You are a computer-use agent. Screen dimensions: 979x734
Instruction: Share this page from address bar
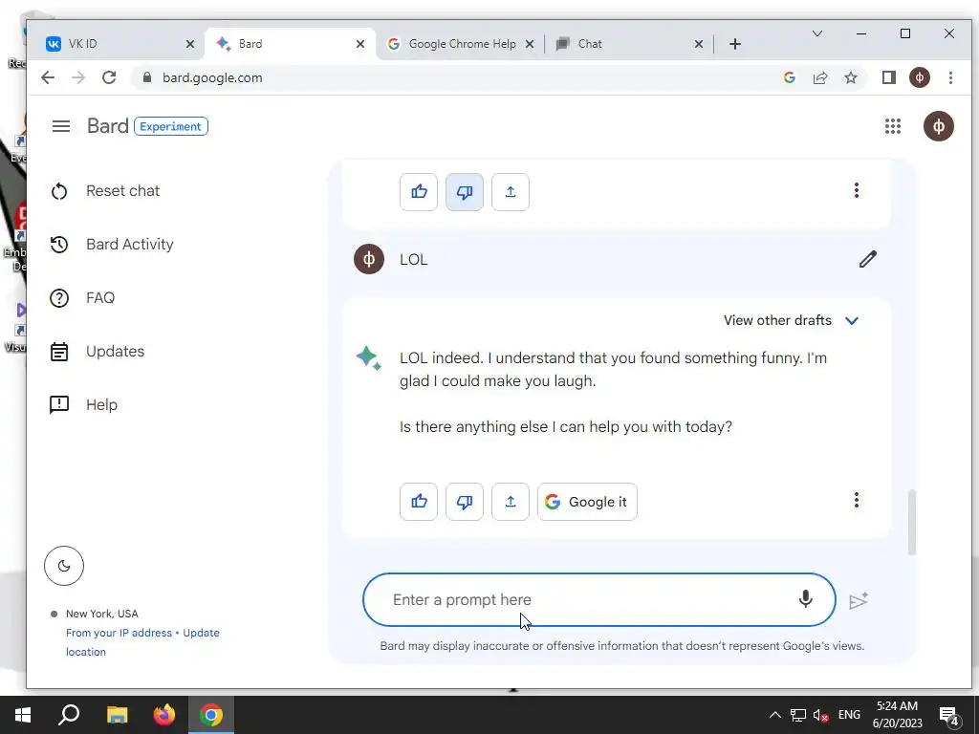point(819,77)
